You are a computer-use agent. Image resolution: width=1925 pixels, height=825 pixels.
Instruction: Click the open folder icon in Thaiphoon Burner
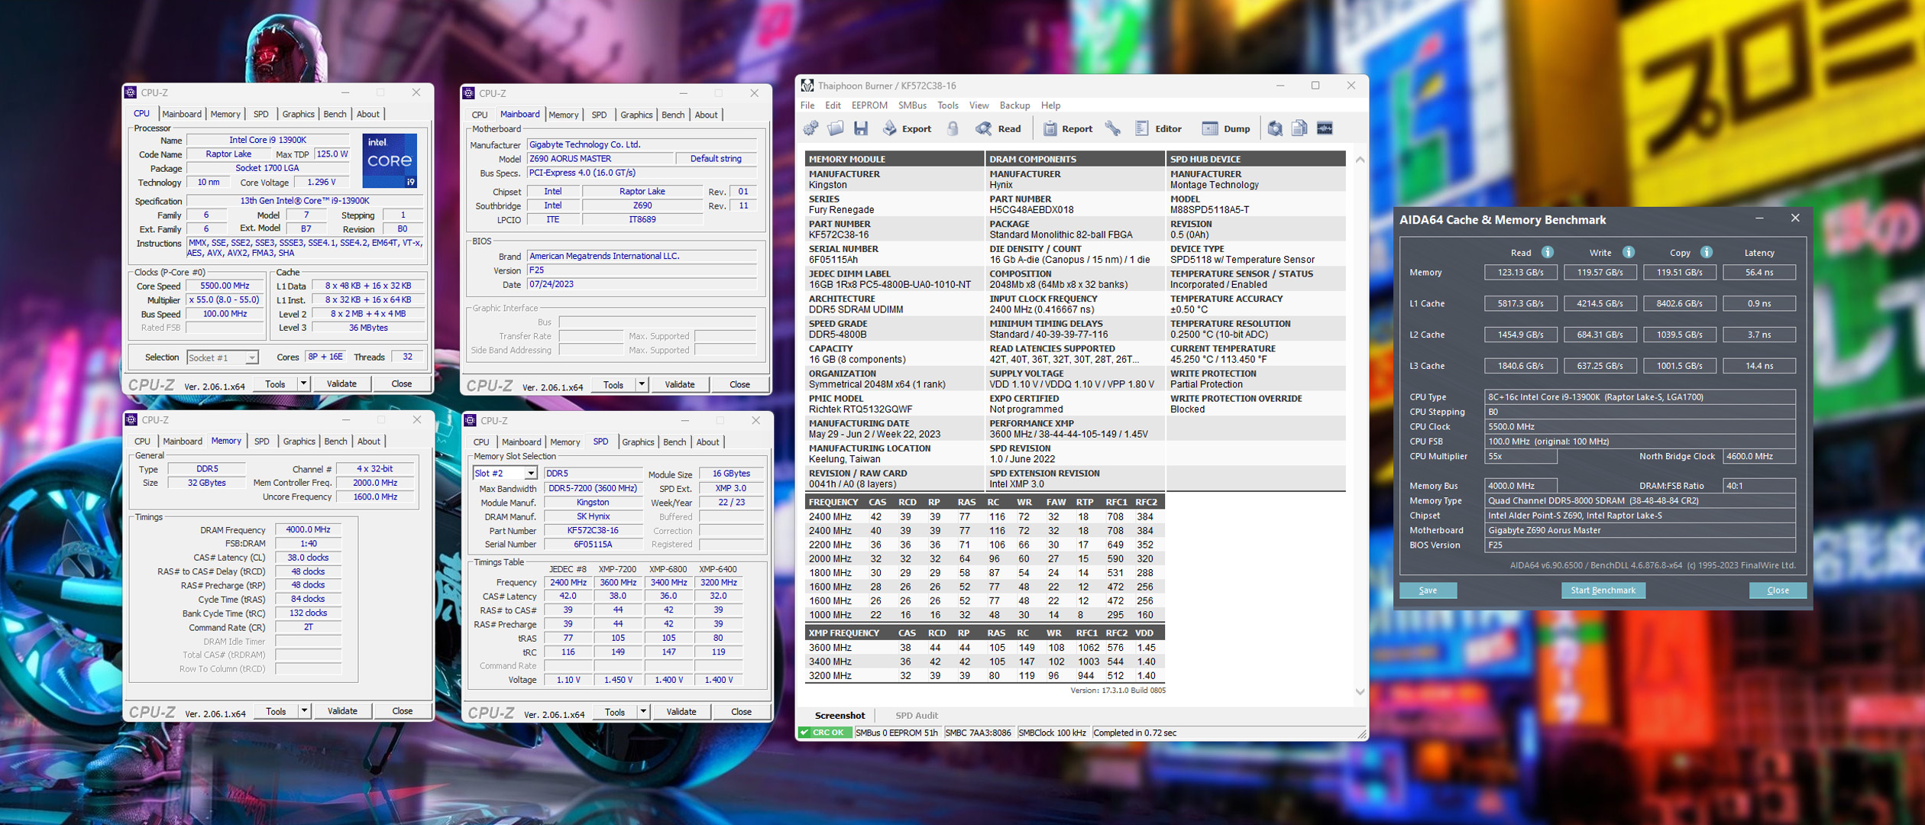[x=836, y=128]
